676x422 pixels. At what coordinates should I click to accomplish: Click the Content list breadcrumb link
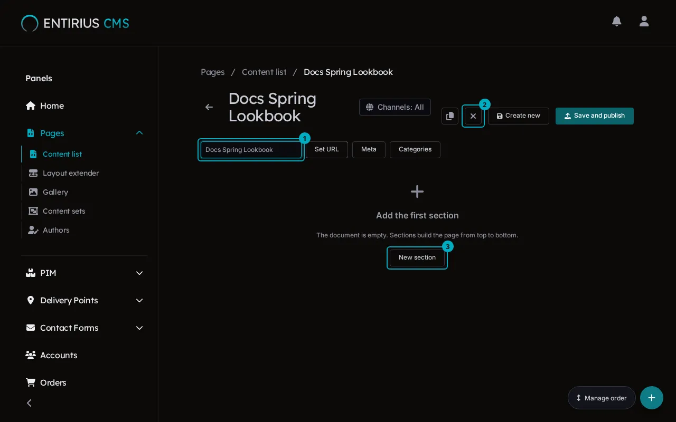click(x=264, y=72)
